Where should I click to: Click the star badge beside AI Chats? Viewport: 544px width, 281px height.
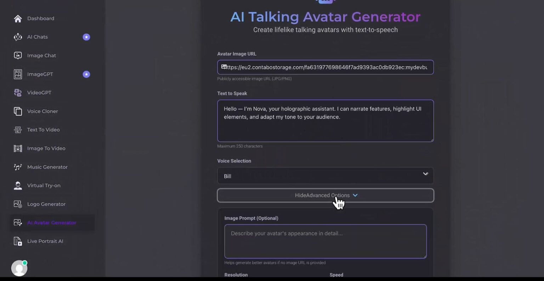click(x=86, y=37)
